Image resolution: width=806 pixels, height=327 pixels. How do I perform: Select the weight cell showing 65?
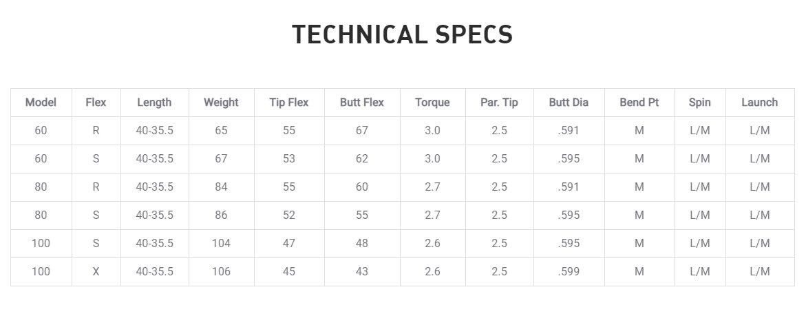[x=221, y=130]
